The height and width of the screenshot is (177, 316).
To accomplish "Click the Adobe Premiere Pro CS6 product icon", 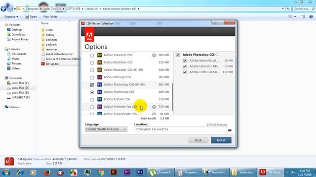I will point(100,107).
